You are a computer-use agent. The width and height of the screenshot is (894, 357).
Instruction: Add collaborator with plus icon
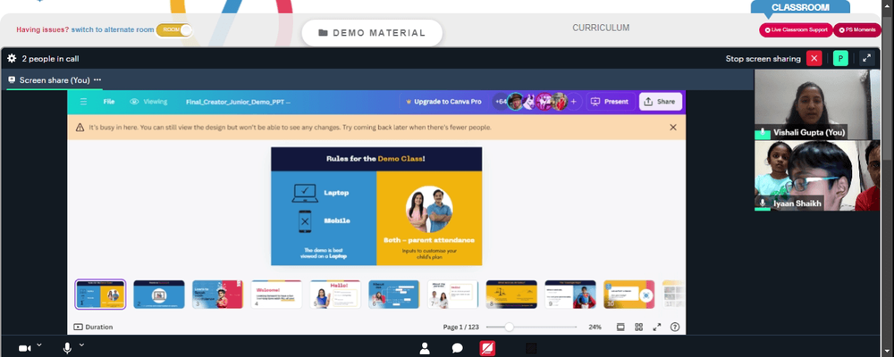coord(574,102)
